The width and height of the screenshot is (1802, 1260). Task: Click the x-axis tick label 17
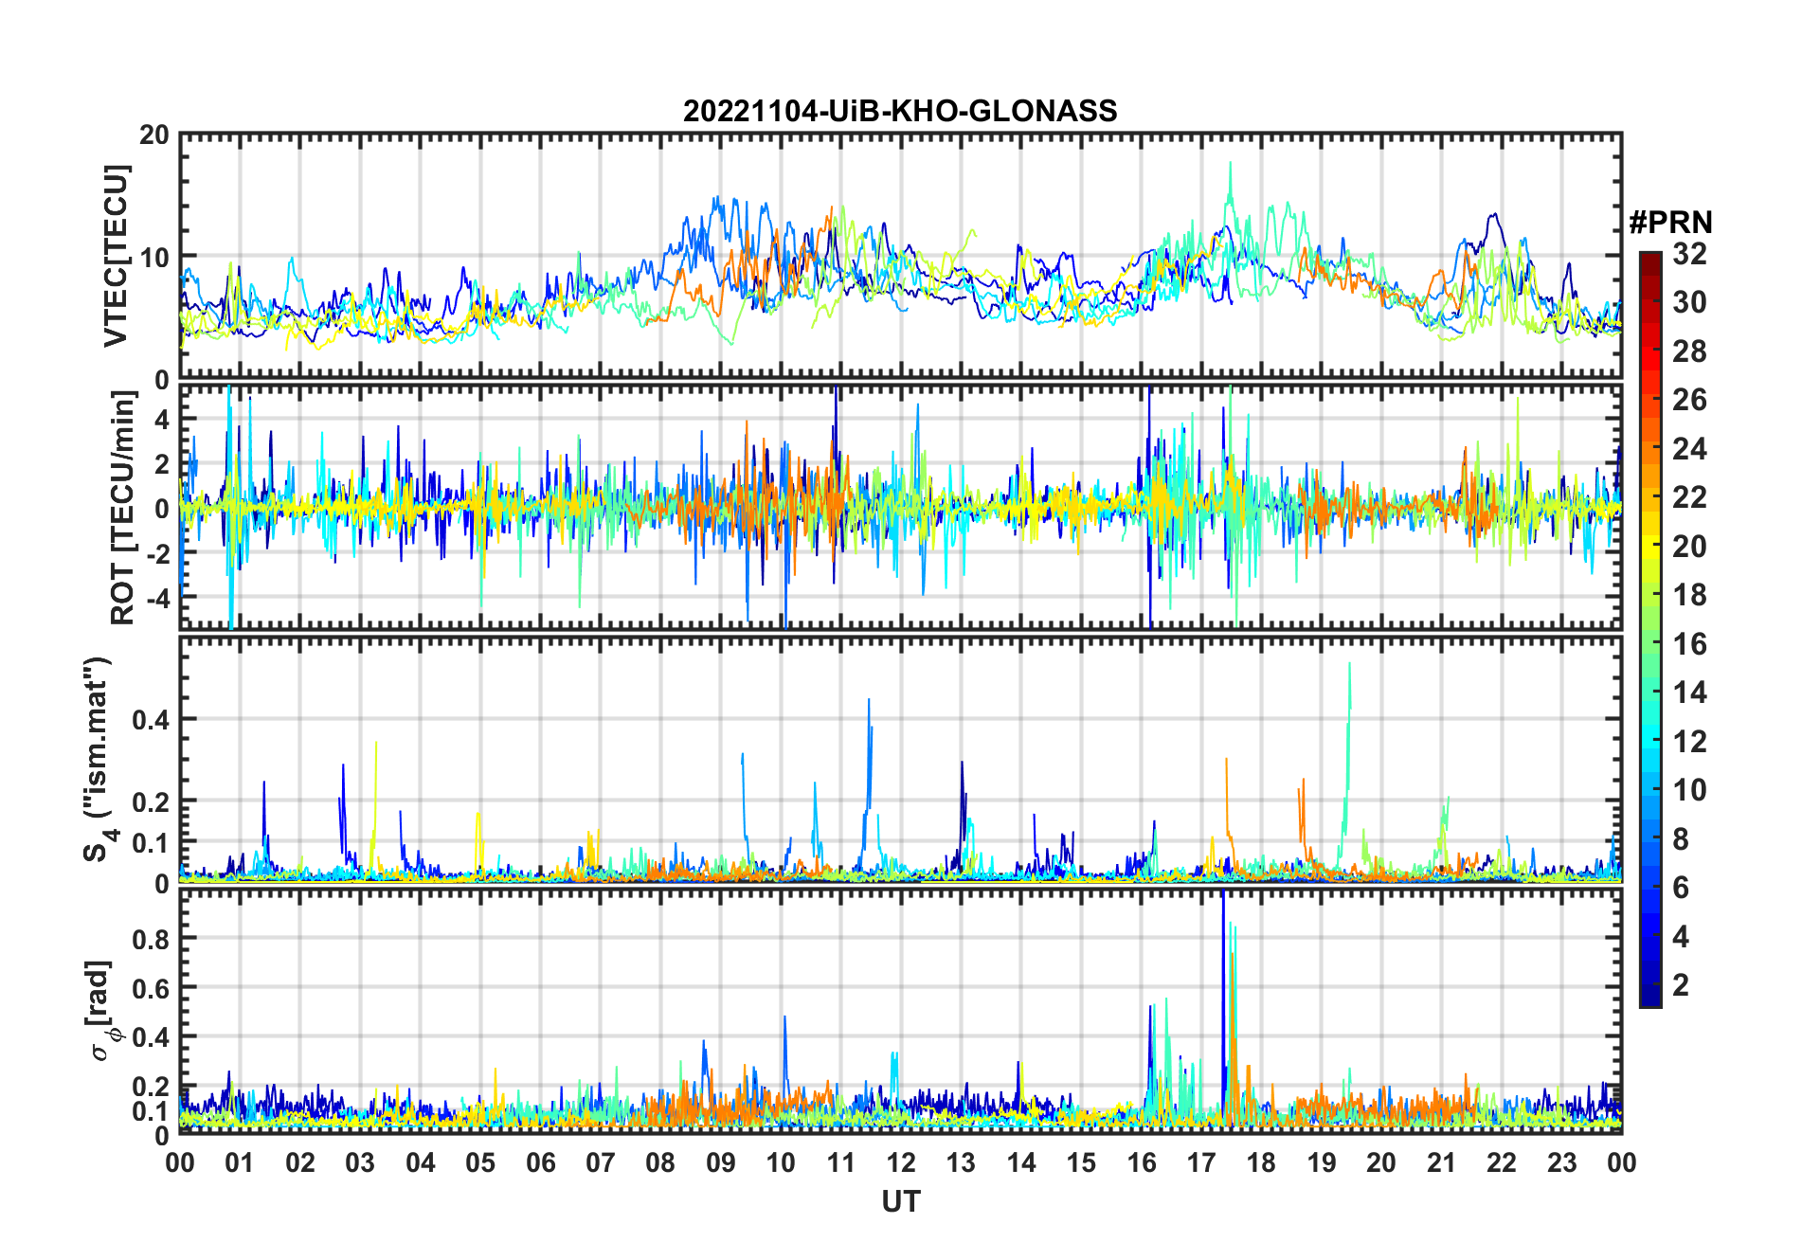[x=1201, y=1162]
